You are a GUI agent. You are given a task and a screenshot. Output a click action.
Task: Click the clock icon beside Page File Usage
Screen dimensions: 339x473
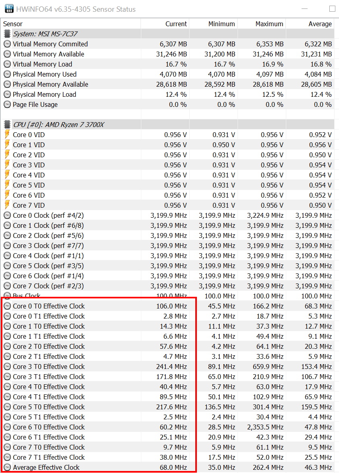click(x=7, y=104)
